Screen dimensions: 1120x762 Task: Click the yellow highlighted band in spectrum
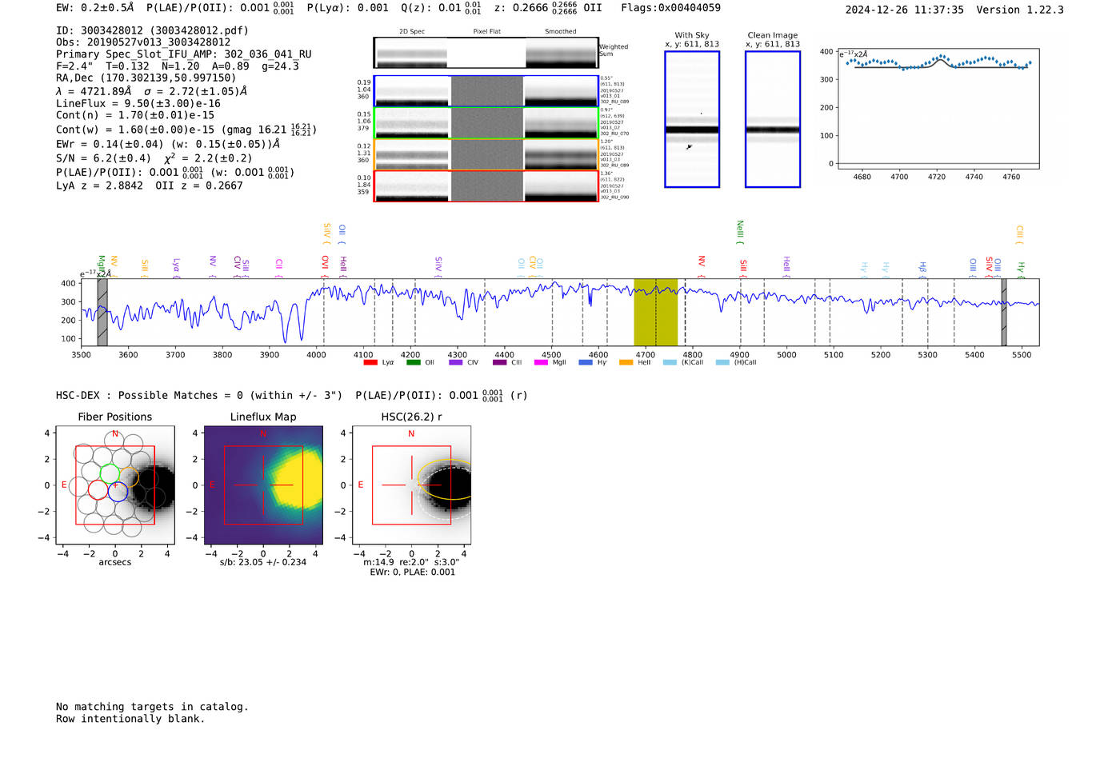(x=655, y=312)
